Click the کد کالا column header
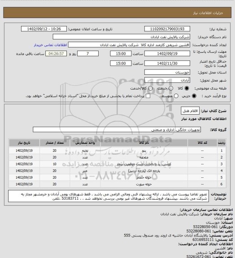The height and width of the screenshot is (258, 235). (x=202, y=143)
